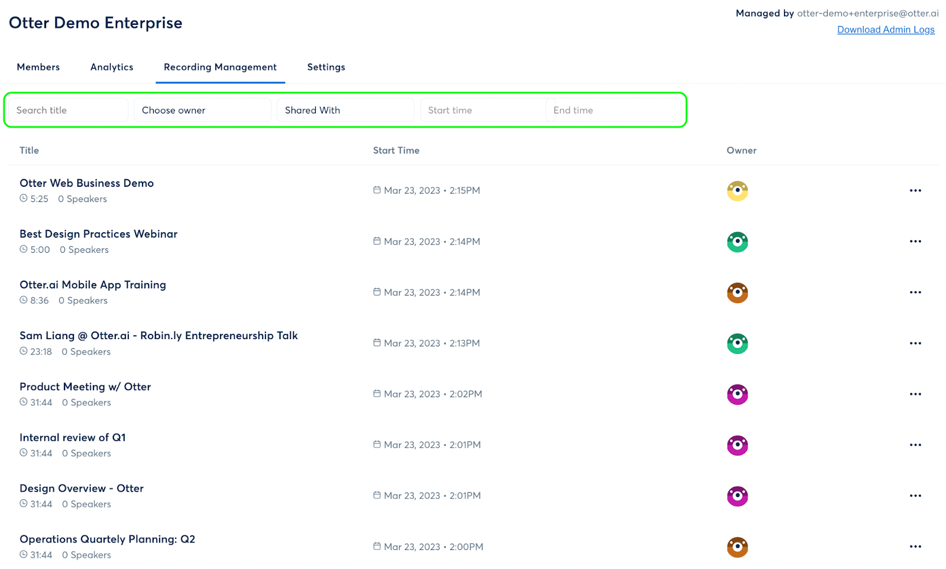Open the Internal review of Q1 recording
Viewport: 946px width, 569px height.
click(x=73, y=438)
